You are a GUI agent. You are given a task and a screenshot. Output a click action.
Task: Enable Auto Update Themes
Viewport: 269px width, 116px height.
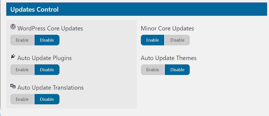pos(153,70)
